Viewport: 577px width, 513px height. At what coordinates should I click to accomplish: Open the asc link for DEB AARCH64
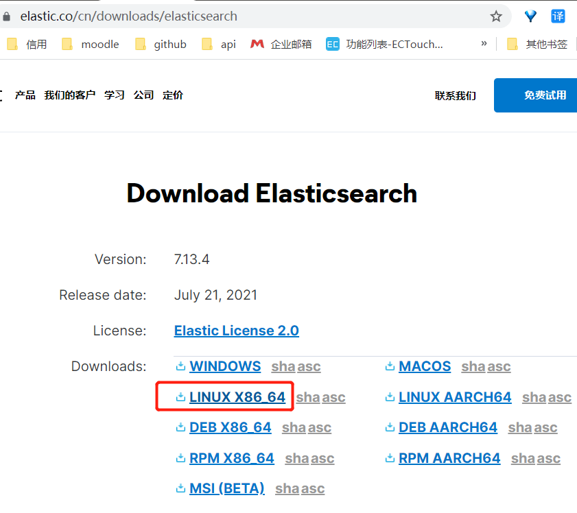coord(545,428)
